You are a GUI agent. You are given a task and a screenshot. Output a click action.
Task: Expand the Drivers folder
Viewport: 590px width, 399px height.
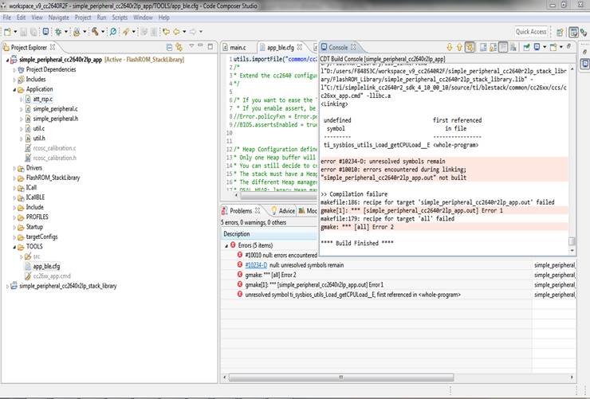tap(14, 168)
